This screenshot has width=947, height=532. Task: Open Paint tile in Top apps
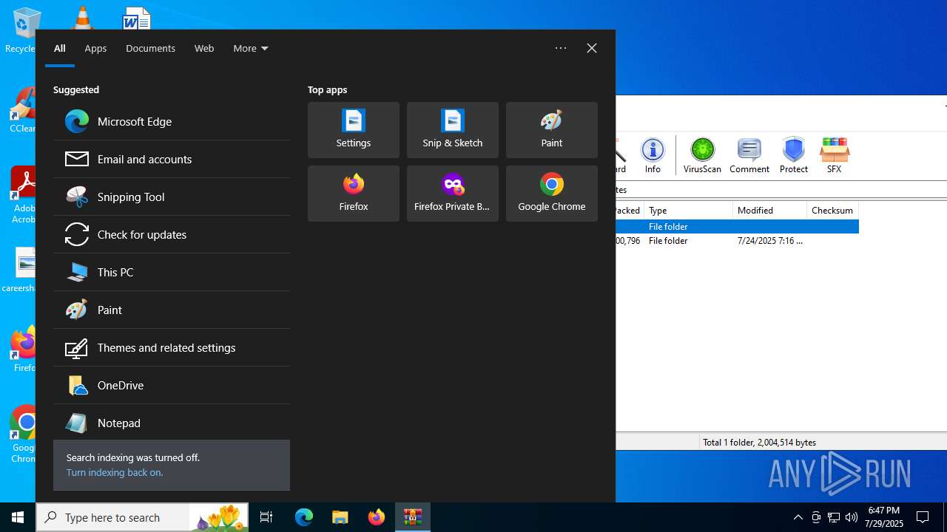[x=552, y=130]
